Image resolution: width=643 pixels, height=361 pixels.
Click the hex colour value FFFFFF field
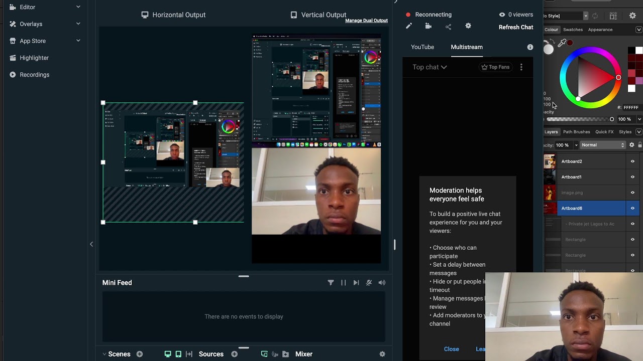click(x=631, y=107)
